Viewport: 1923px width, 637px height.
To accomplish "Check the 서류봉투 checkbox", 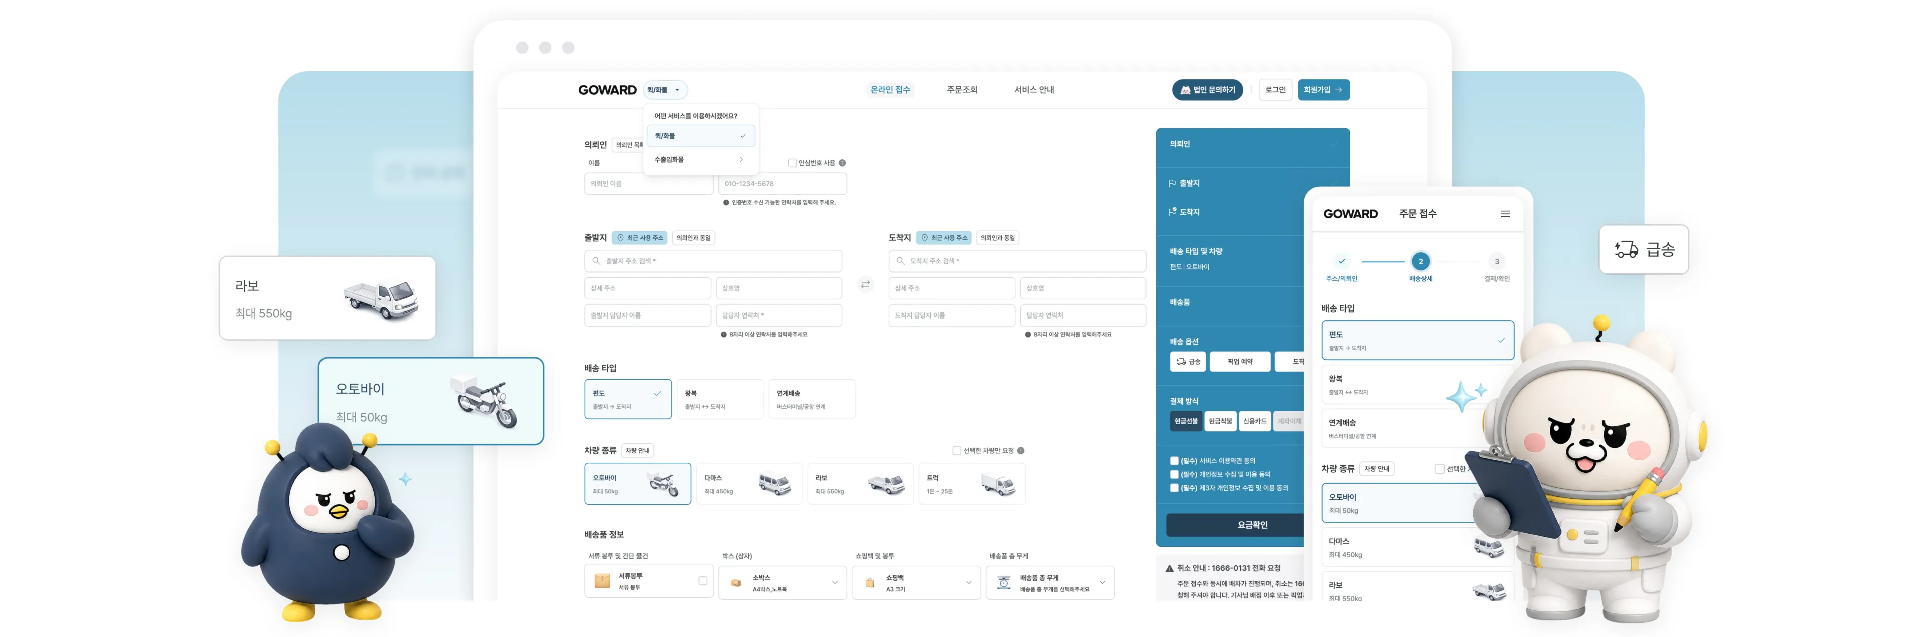I will pos(703,582).
